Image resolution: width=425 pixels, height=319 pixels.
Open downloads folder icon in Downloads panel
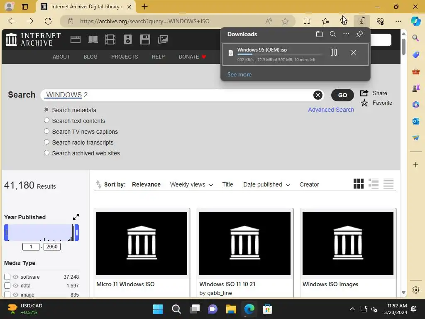pos(319,34)
